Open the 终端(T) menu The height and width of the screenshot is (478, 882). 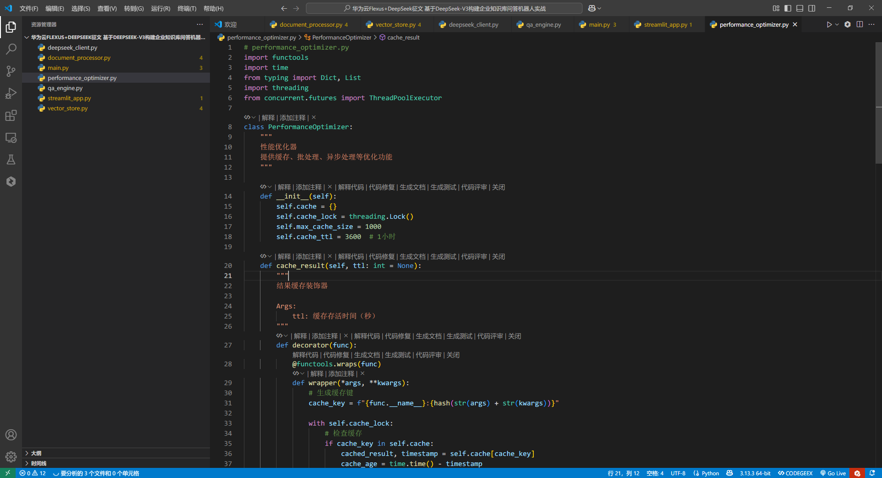pyautogui.click(x=187, y=8)
